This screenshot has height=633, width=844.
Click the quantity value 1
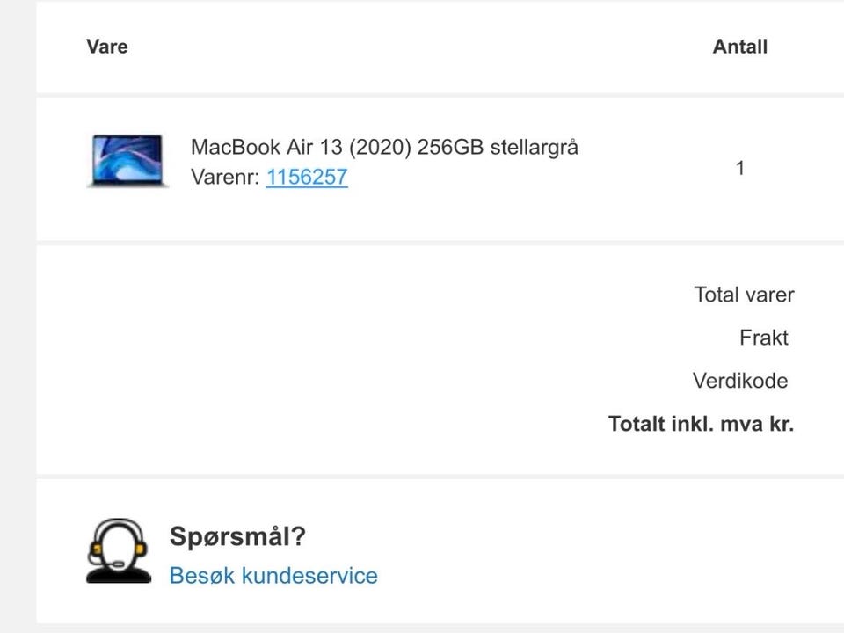[740, 168]
